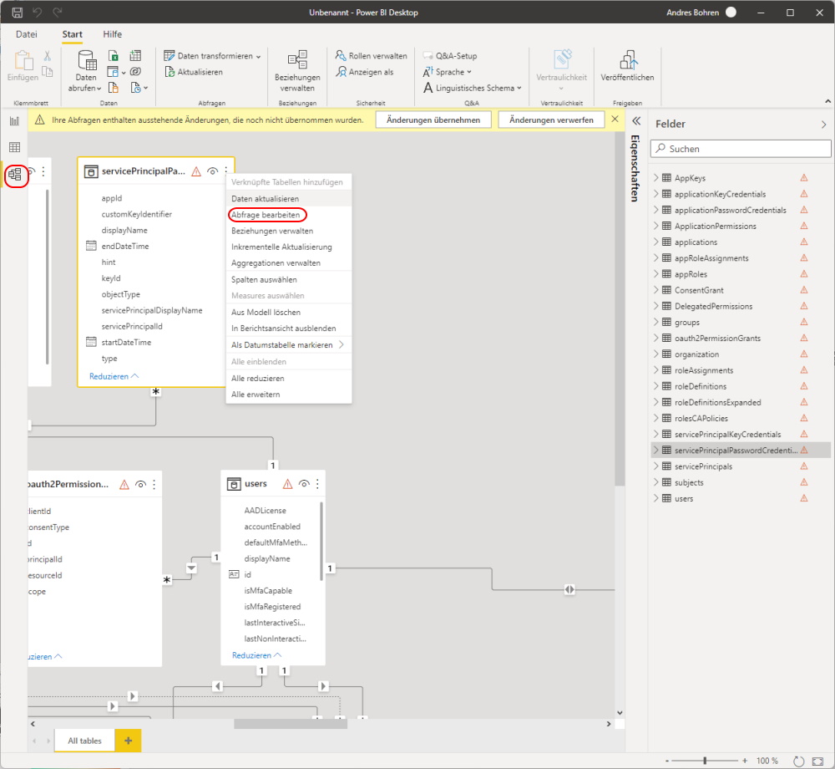
Task: Choose Aus Modell löschen menu entry
Action: pyautogui.click(x=266, y=313)
